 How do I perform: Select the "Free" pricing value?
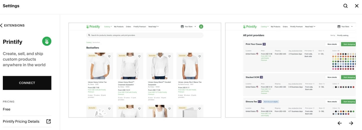(7, 109)
